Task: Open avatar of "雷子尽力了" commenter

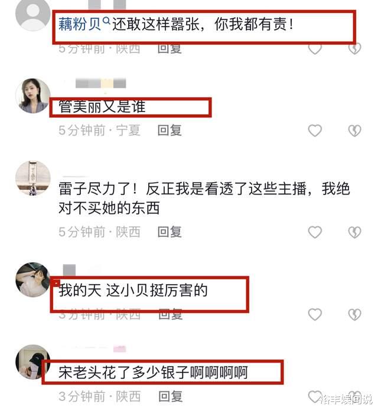Action: pyautogui.click(x=33, y=178)
